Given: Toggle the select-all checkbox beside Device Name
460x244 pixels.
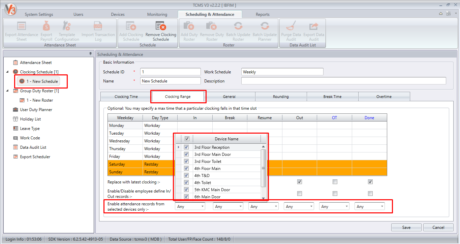Looking at the screenshot, I should pyautogui.click(x=187, y=139).
